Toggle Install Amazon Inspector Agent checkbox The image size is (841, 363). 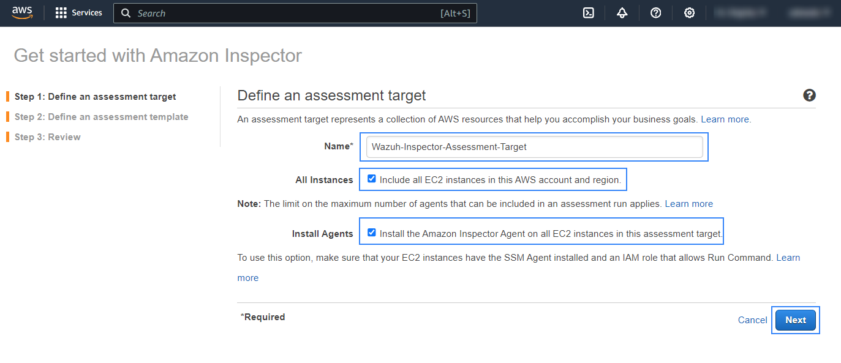pyautogui.click(x=372, y=233)
